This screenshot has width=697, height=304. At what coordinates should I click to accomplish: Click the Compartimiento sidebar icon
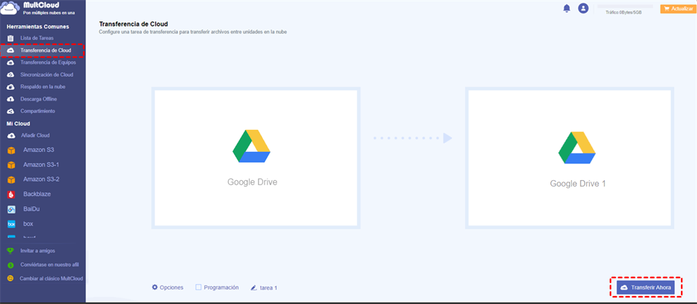(x=11, y=111)
